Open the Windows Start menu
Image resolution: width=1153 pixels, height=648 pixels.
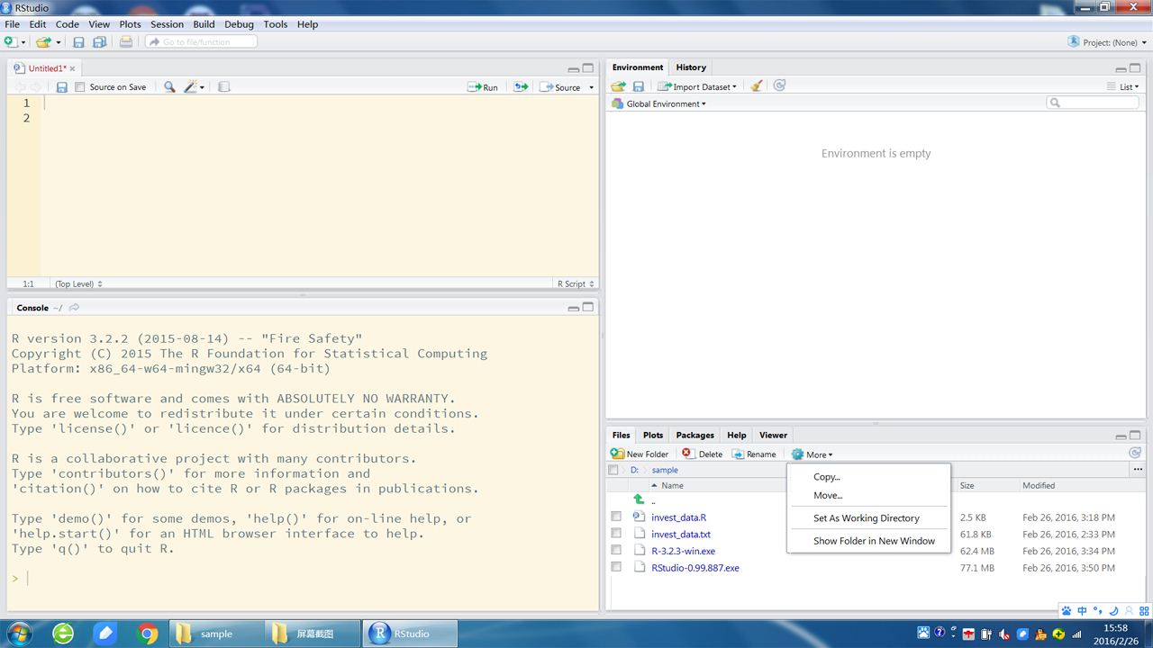point(18,634)
